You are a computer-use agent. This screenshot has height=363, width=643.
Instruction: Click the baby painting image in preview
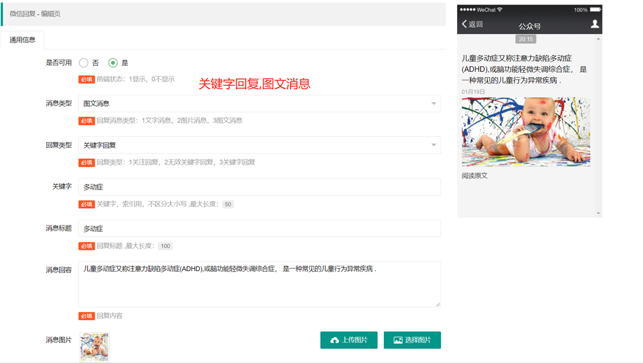coord(526,132)
